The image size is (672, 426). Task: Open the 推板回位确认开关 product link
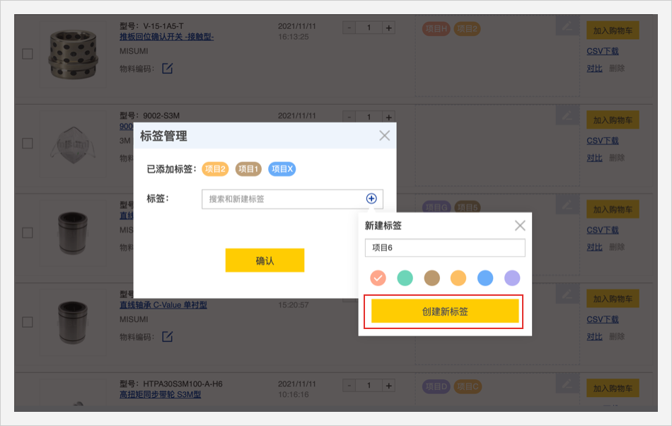166,37
